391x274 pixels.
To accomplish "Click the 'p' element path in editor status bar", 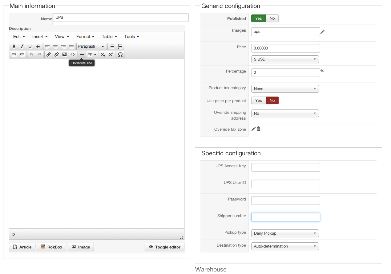I will [x=14, y=234].
